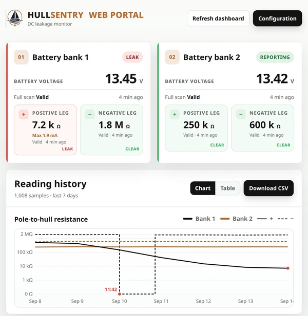The width and height of the screenshot is (308, 316).
Task: Click CLEAR label in bank 2 positive leg card
Action: 217,145
